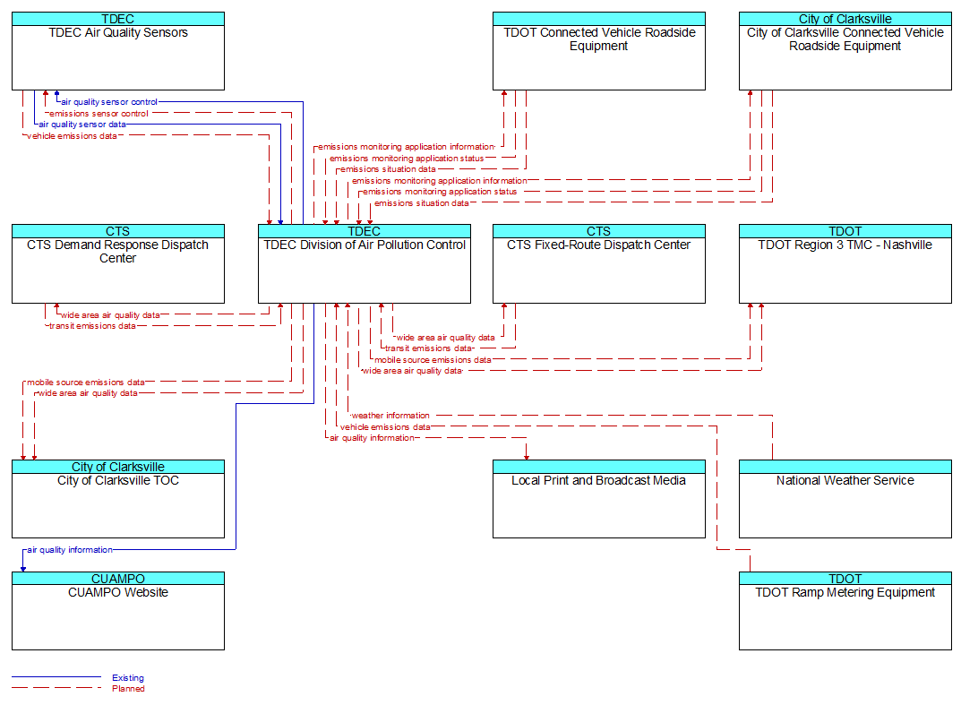Click the CTS Demand Response Dispatch Center box
961x705 pixels.
coord(117,263)
